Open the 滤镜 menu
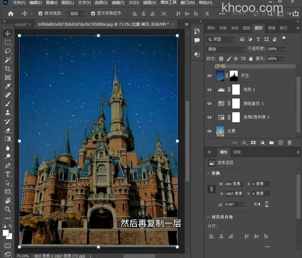 click(x=118, y=3)
